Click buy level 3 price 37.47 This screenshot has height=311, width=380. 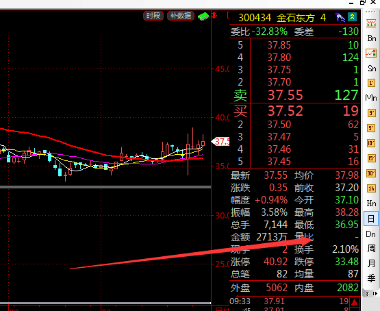coord(279,137)
